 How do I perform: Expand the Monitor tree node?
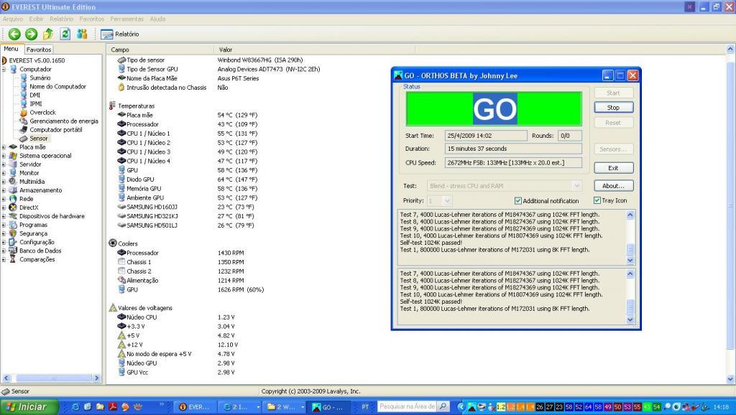click(x=4, y=173)
